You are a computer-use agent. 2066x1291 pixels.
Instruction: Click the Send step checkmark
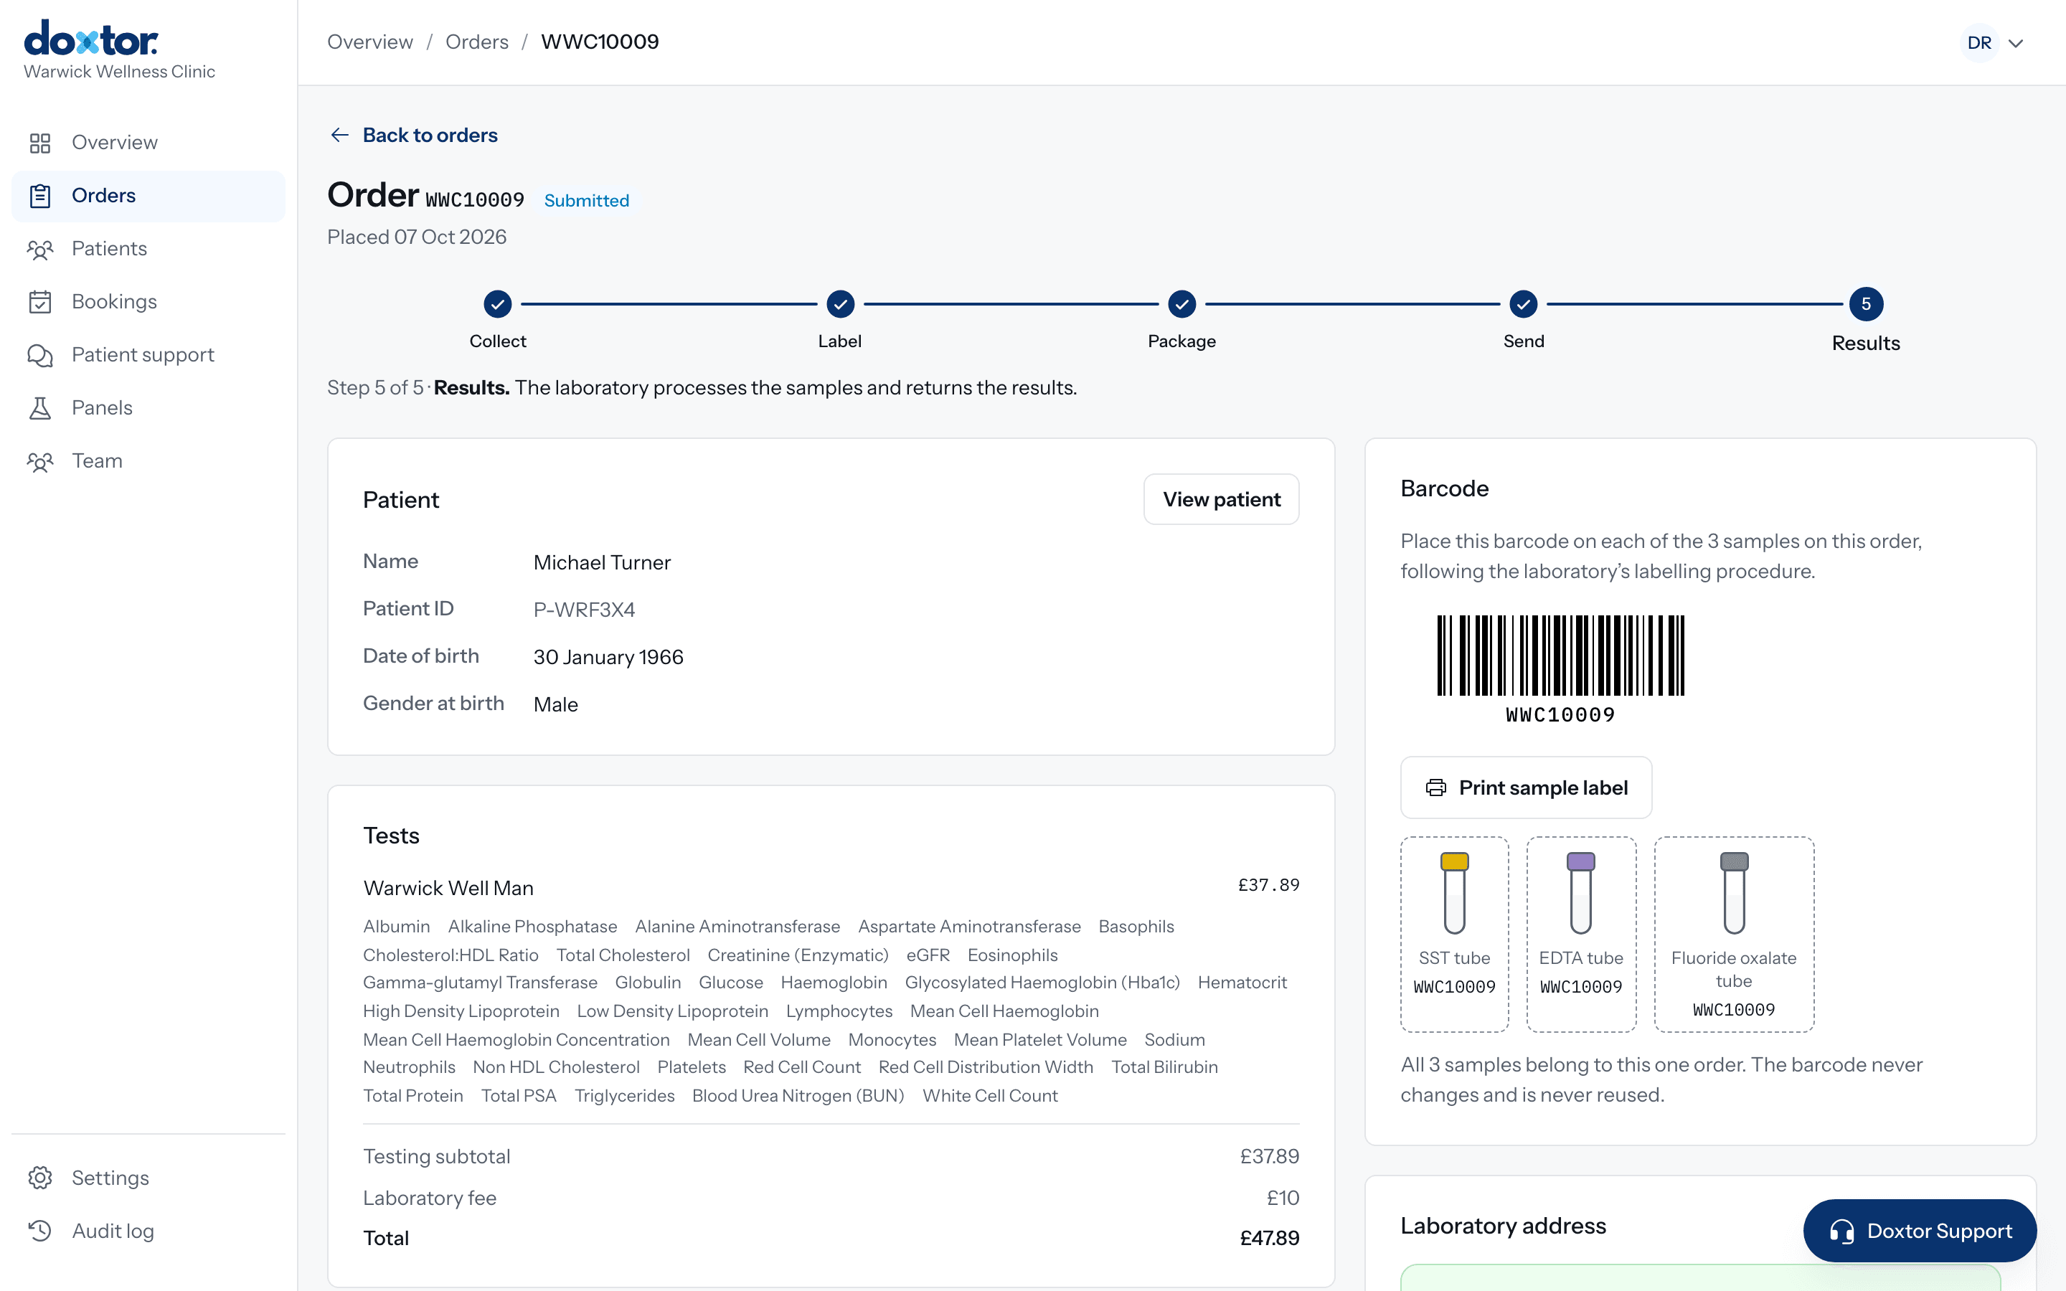pyautogui.click(x=1523, y=304)
